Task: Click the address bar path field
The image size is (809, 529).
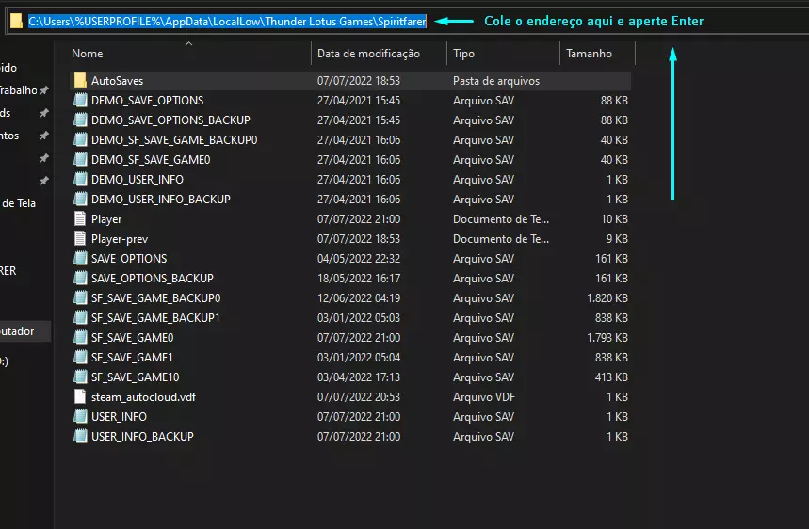Action: (x=226, y=22)
